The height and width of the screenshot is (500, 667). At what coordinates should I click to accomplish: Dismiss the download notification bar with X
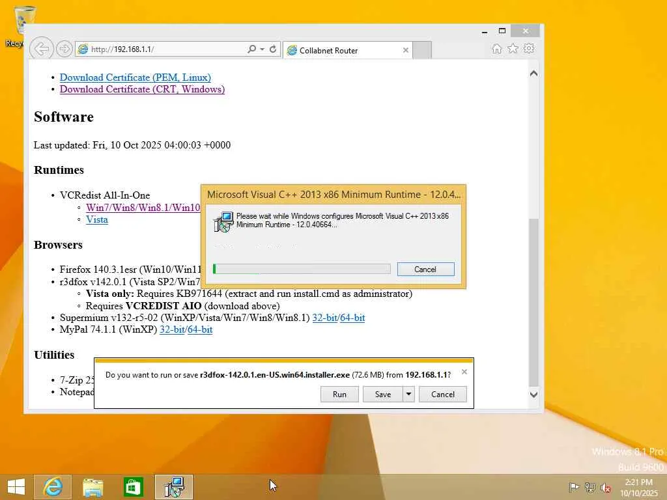tap(464, 372)
